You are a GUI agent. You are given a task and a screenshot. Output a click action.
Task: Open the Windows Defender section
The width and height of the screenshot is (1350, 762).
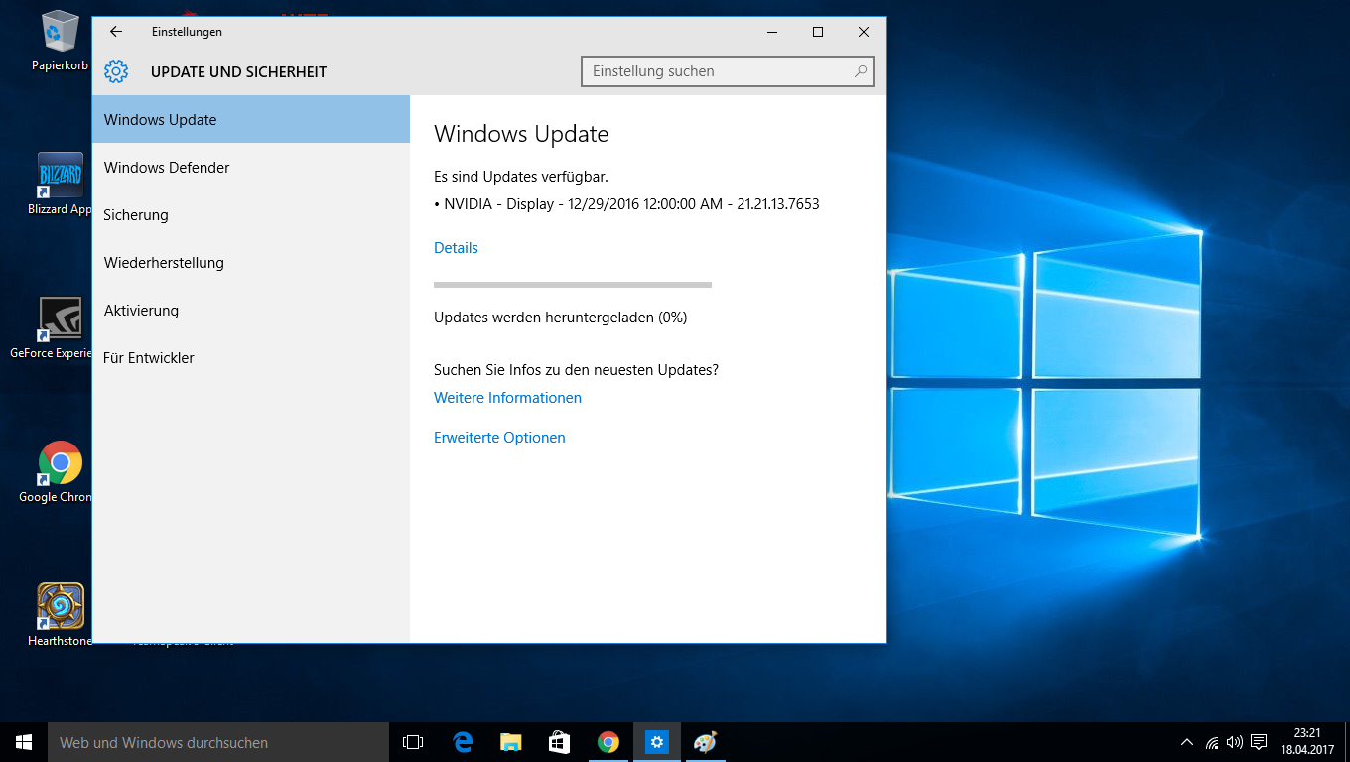coord(251,167)
